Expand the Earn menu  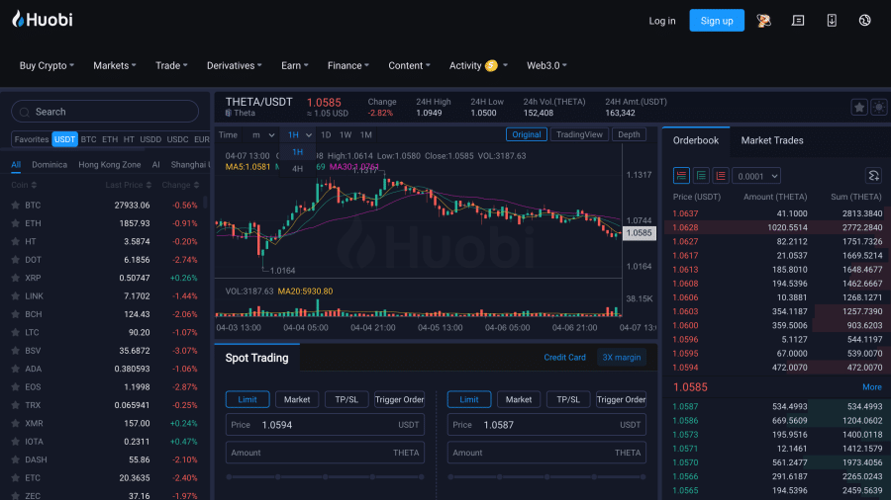point(294,66)
